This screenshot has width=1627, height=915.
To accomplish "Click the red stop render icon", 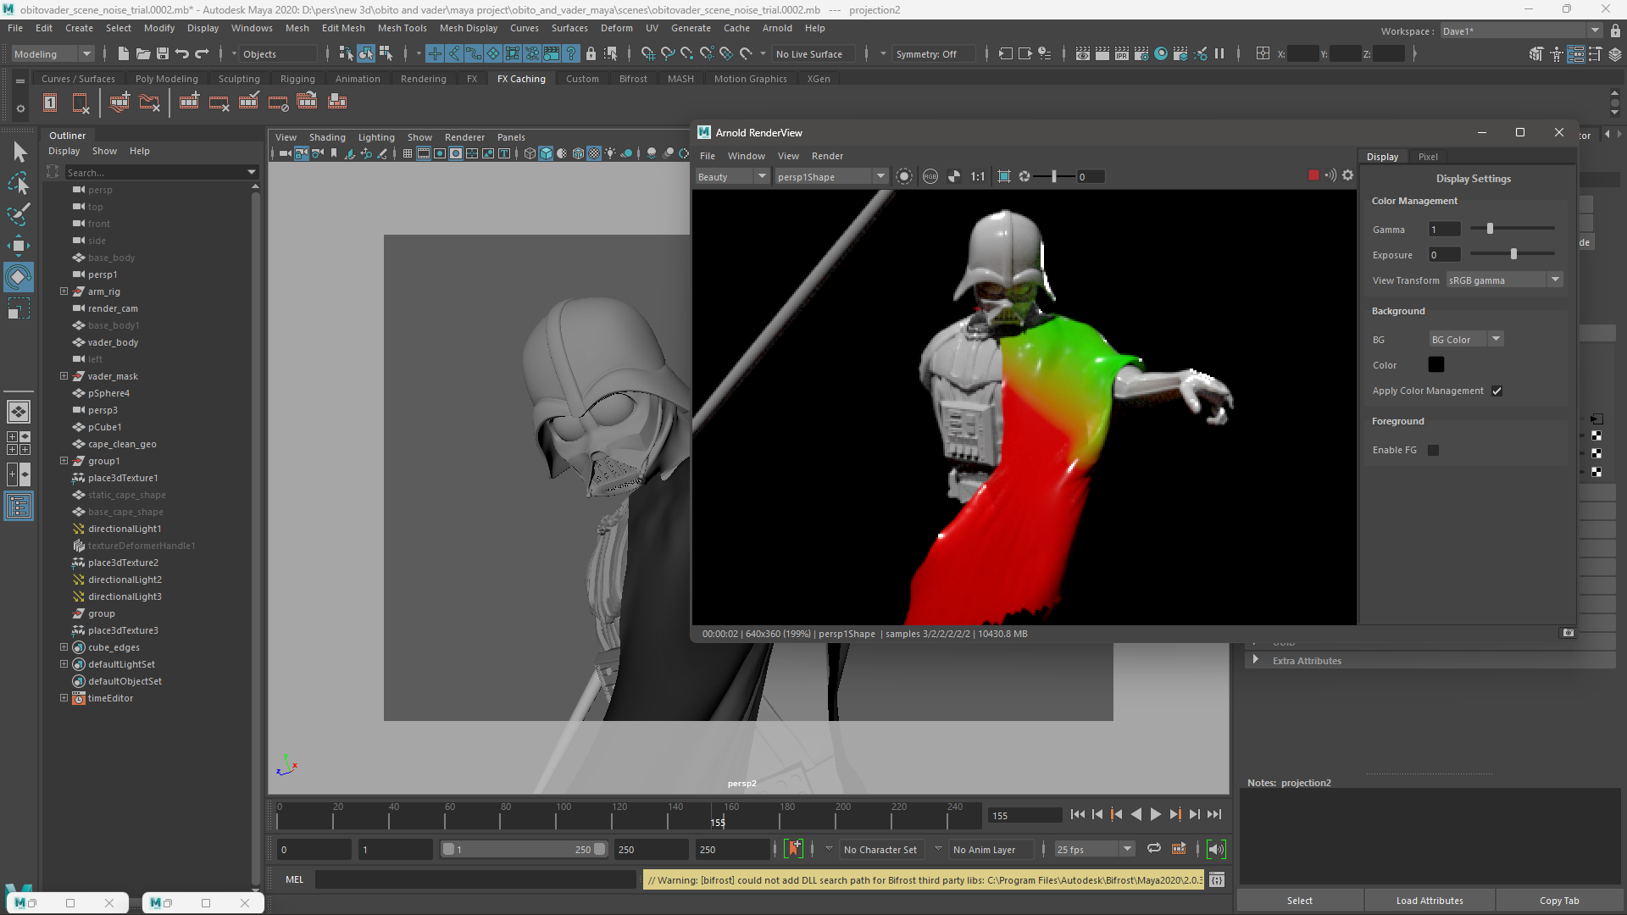I will point(1313,175).
